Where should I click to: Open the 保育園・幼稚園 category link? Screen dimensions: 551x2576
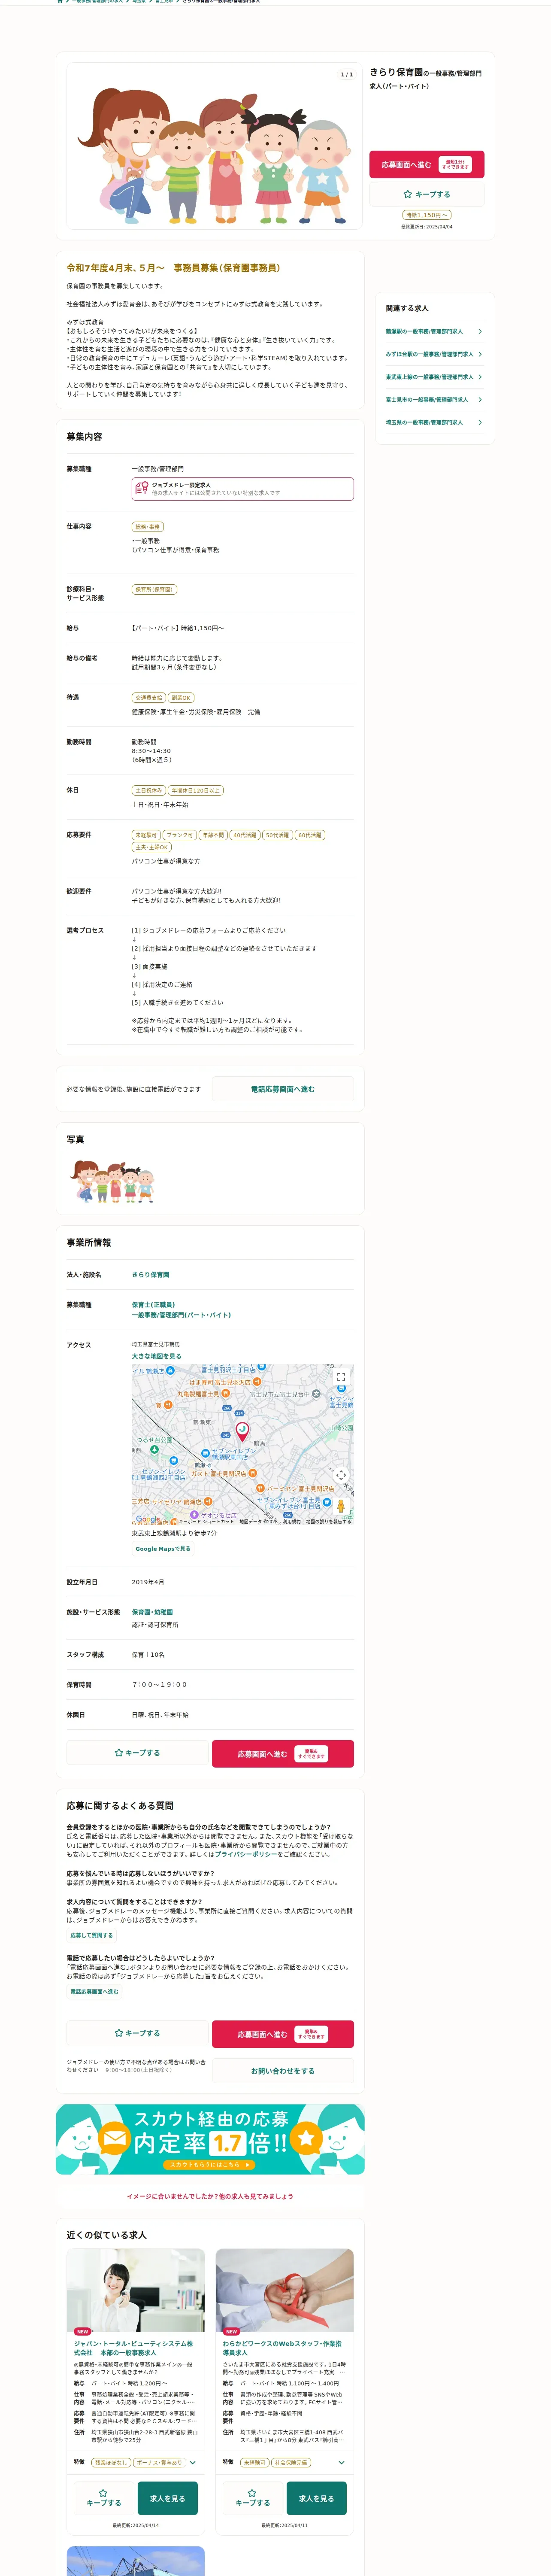[152, 1613]
